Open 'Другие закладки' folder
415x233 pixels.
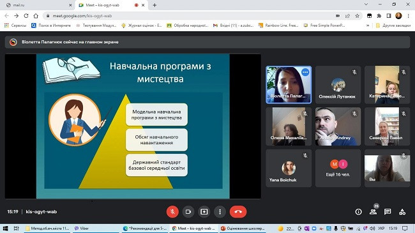coord(393,26)
